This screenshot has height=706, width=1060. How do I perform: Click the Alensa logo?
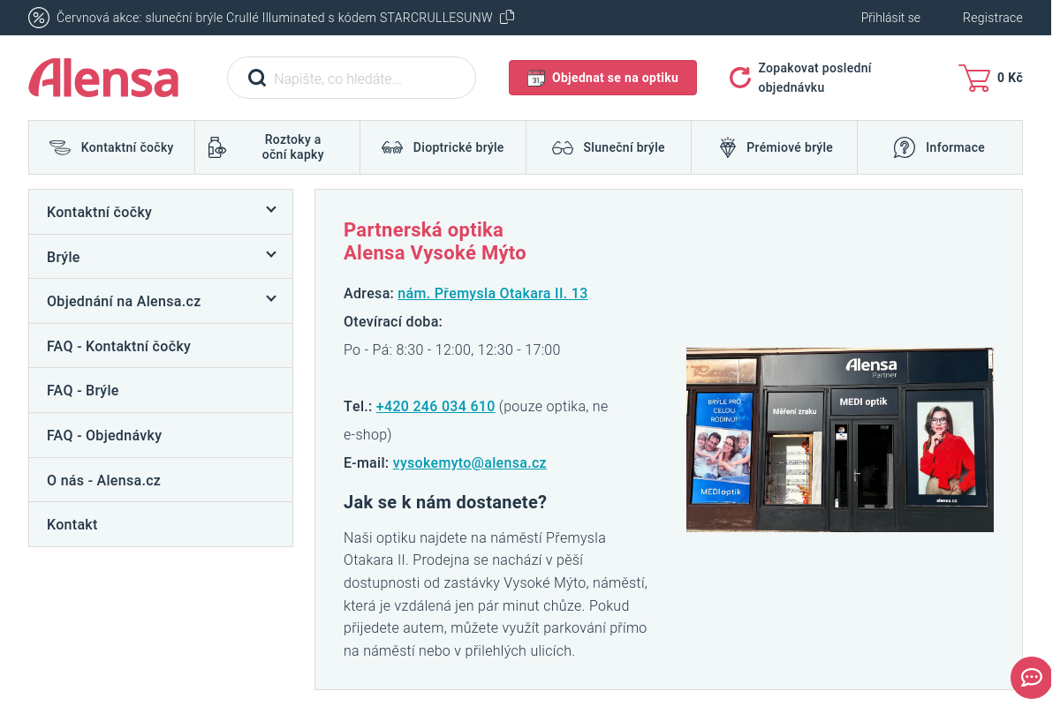tap(103, 78)
